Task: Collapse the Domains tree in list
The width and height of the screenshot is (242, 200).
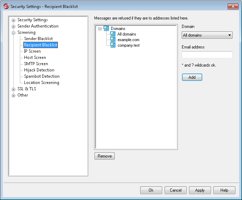Action: click(100, 29)
